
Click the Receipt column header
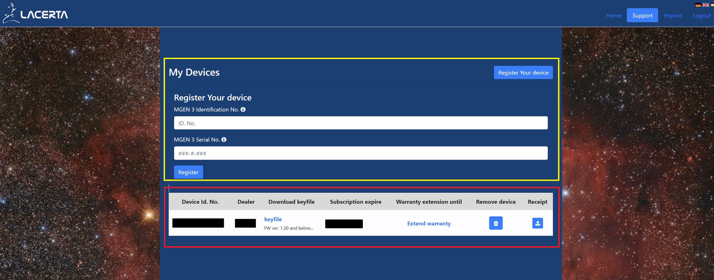(537, 202)
